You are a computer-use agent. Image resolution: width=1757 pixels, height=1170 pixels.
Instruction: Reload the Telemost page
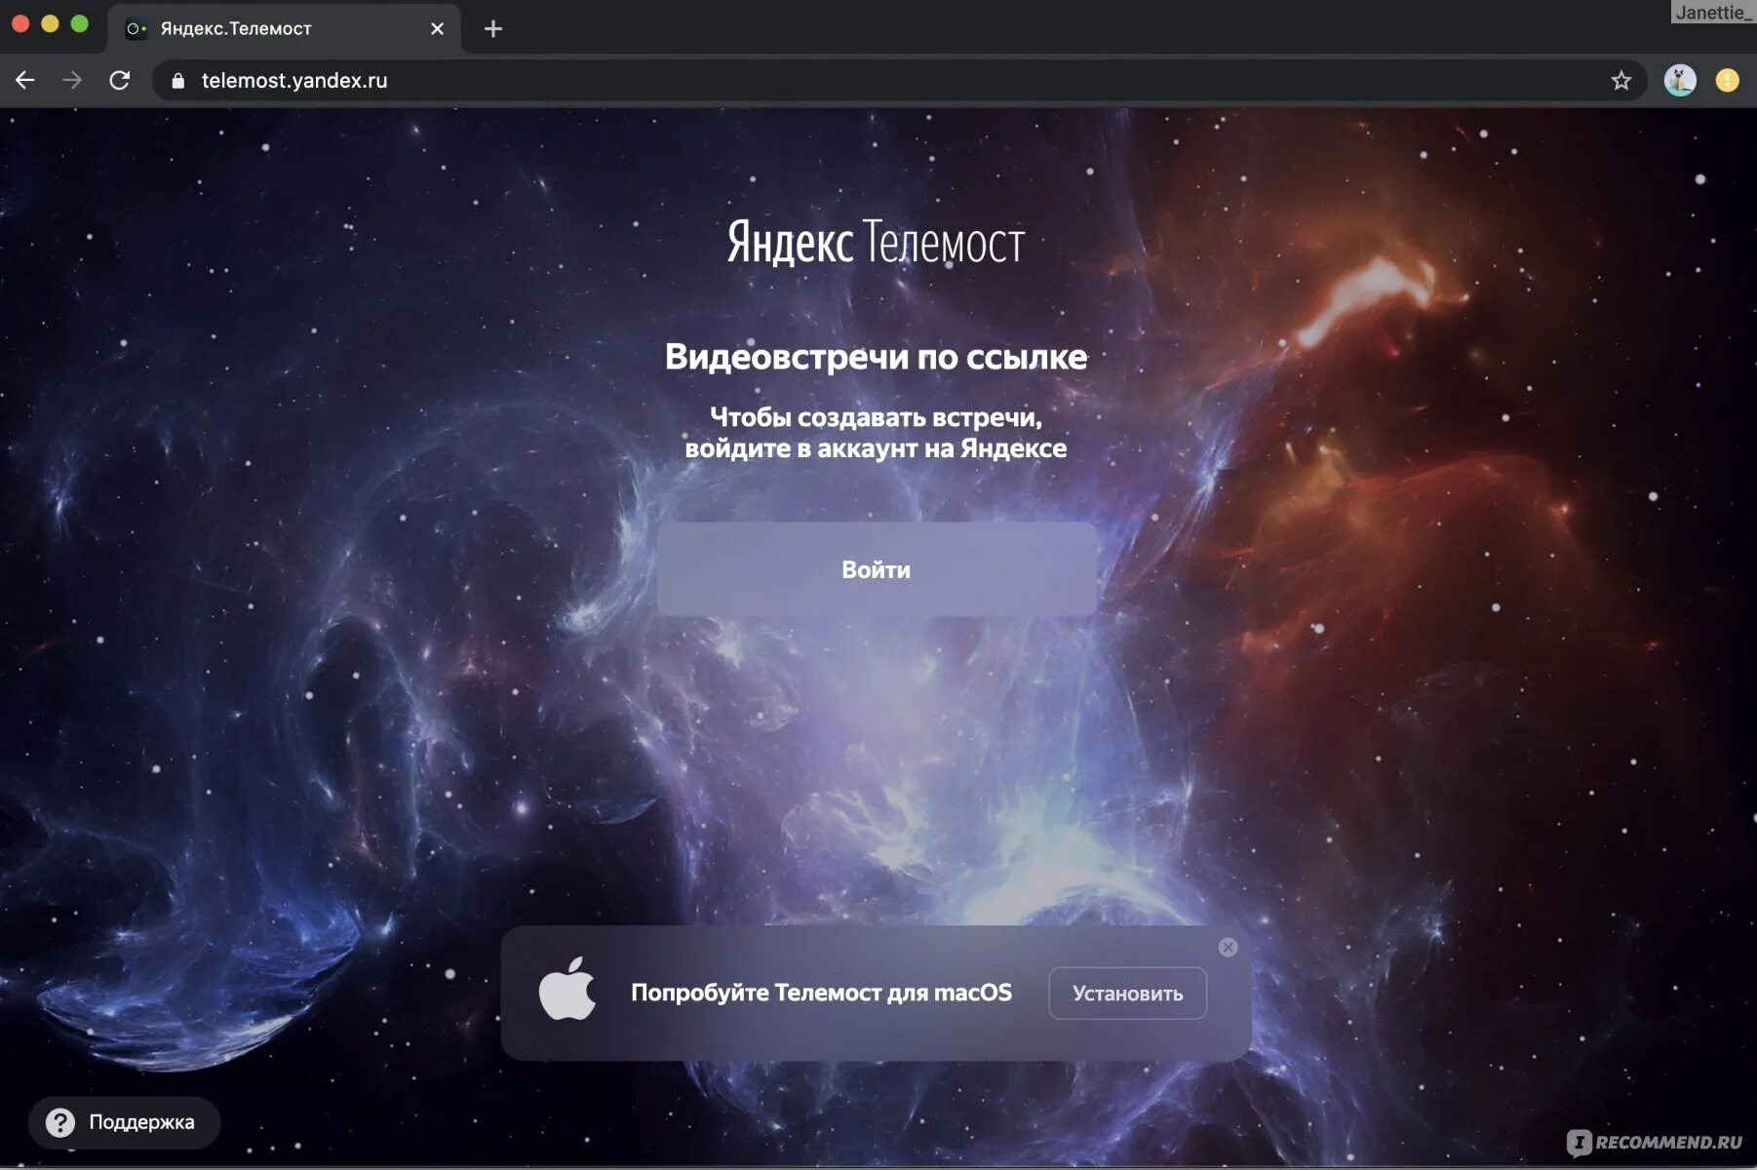tap(120, 80)
